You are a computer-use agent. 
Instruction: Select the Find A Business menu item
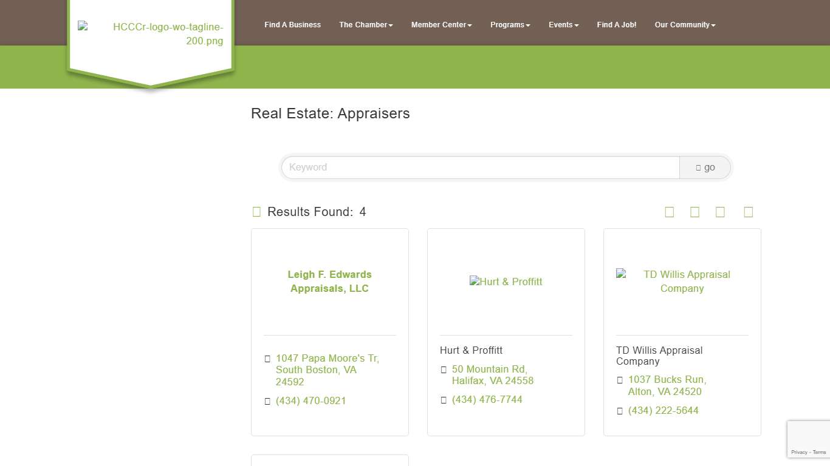(x=292, y=25)
